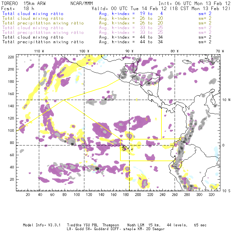Viewport: 232px width, 232px height.
Task: Click the 'Model Info: V3.3.1' footer text
Action: [42, 225]
